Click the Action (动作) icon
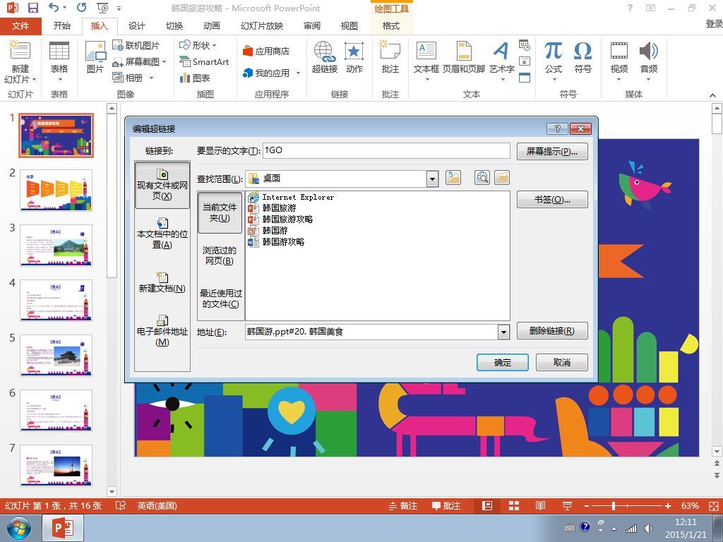 [354, 58]
